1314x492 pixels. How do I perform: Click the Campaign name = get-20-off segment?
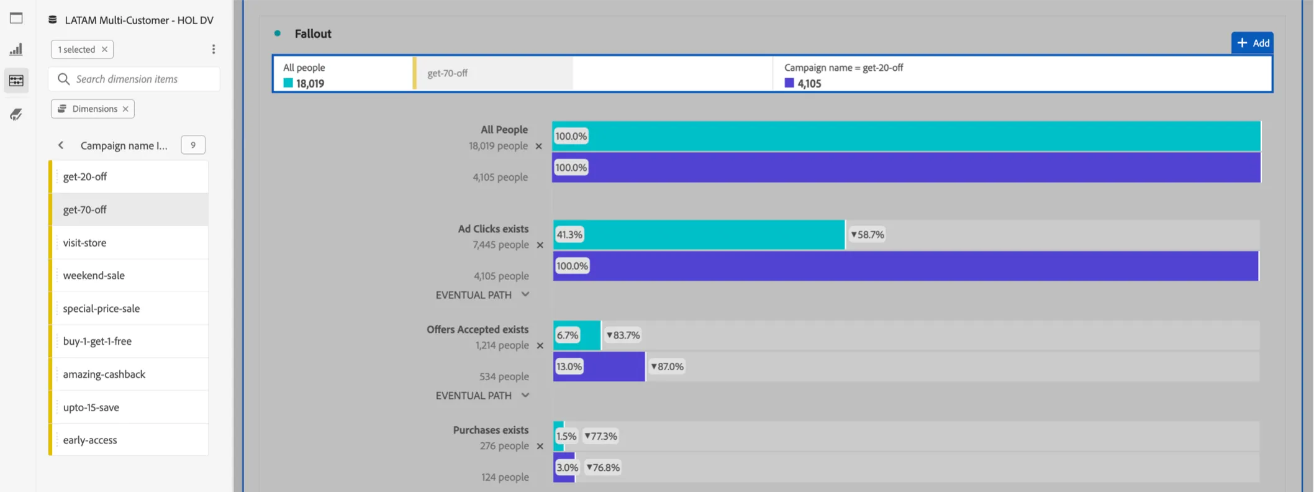click(1022, 74)
